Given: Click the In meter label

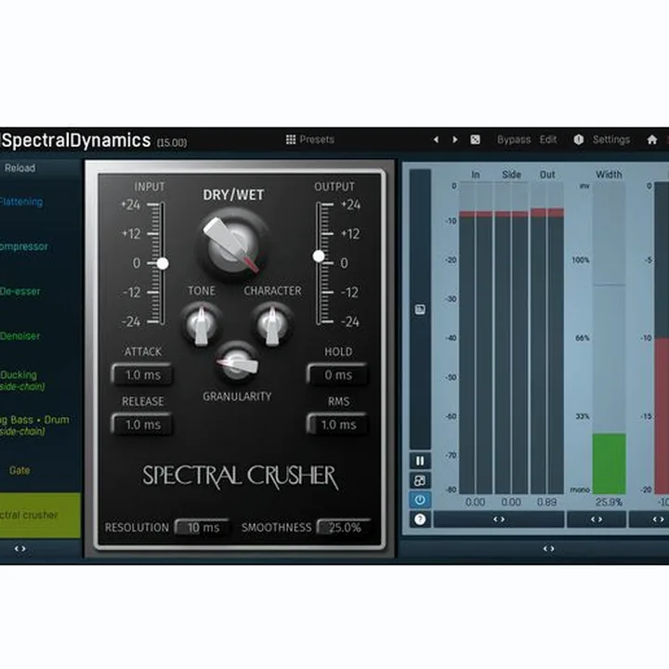Looking at the screenshot, I should (476, 175).
